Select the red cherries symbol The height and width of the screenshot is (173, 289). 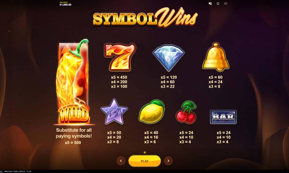tap(186, 112)
